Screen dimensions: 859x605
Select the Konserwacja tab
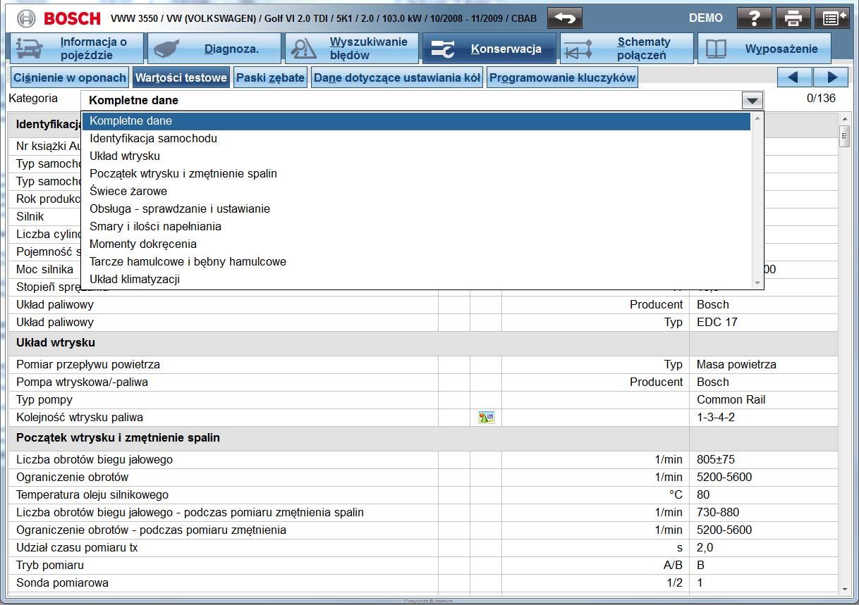(x=489, y=49)
